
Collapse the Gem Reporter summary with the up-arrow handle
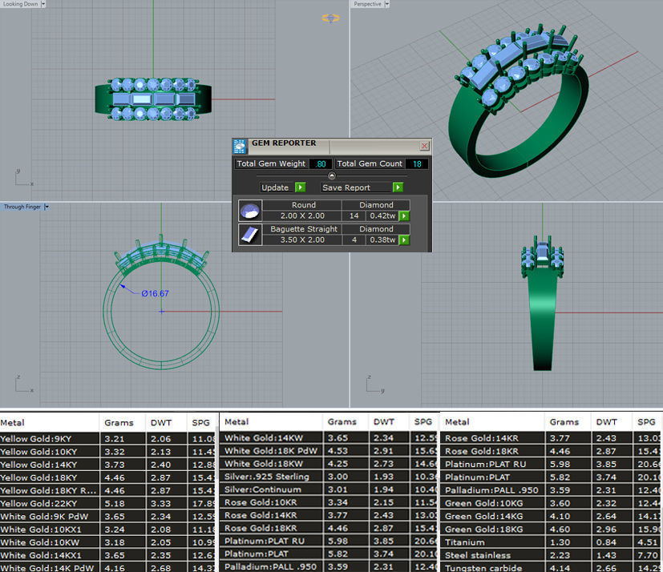[x=332, y=175]
